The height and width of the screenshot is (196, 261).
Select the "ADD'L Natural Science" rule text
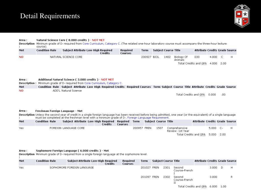pyautogui.click(x=67, y=91)
